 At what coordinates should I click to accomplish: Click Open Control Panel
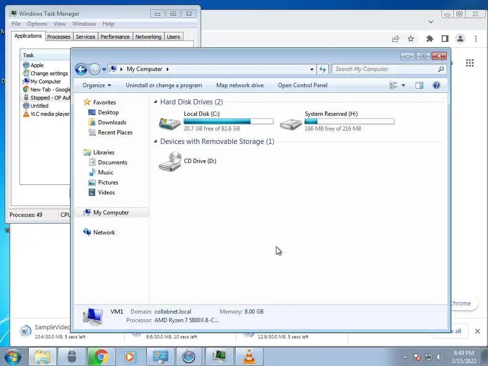303,85
